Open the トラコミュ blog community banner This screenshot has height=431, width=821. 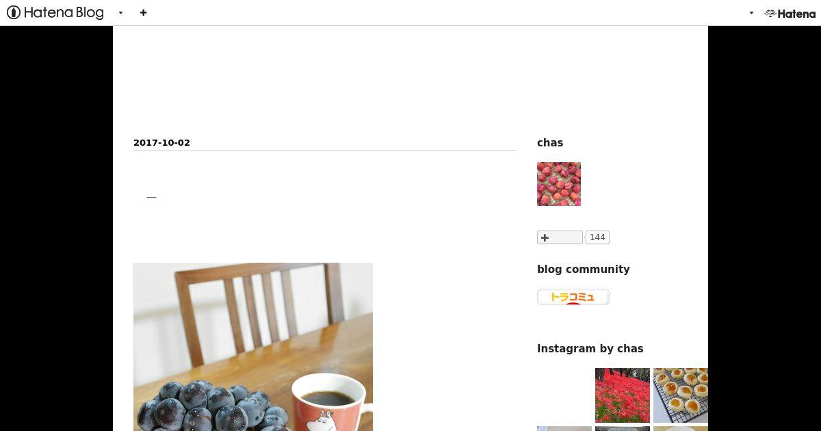click(x=573, y=297)
